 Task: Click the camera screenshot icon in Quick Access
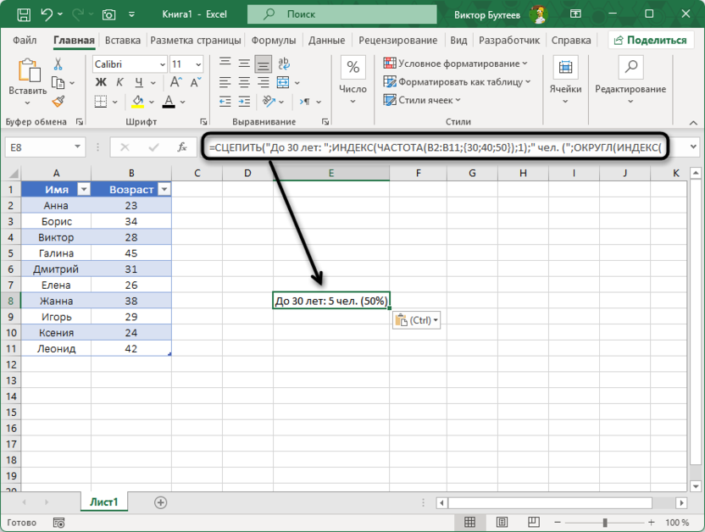point(108,14)
